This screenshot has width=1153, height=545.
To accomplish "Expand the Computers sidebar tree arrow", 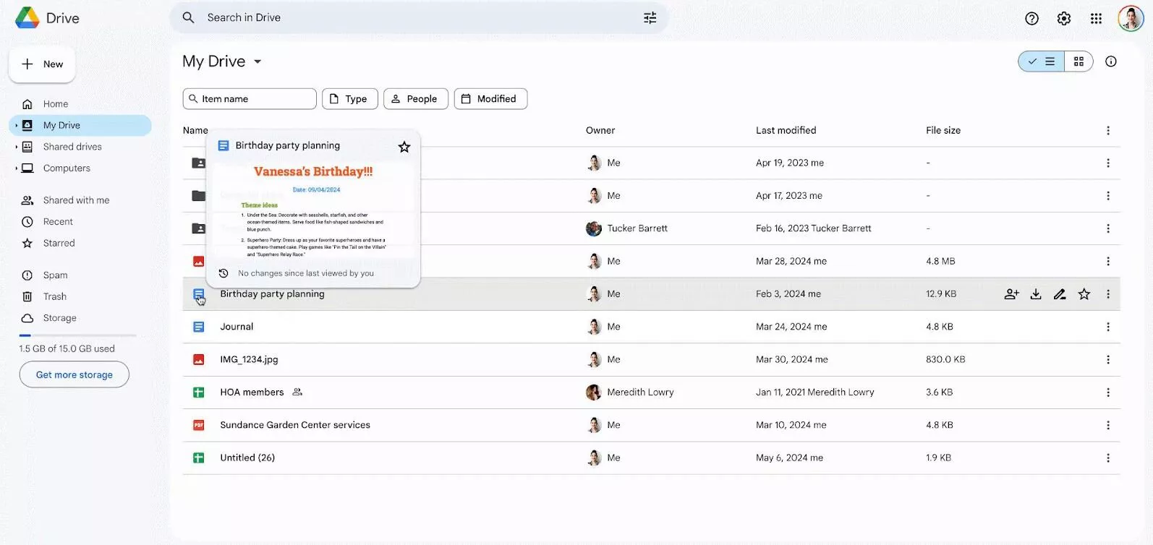I will pos(16,168).
